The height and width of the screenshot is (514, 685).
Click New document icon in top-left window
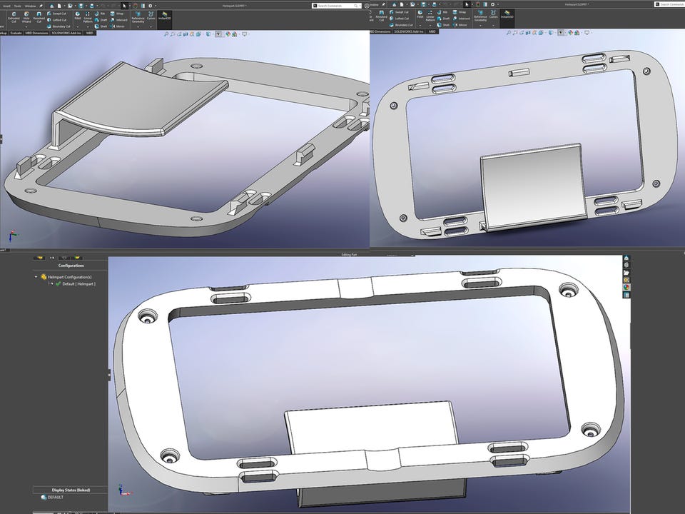59,6
